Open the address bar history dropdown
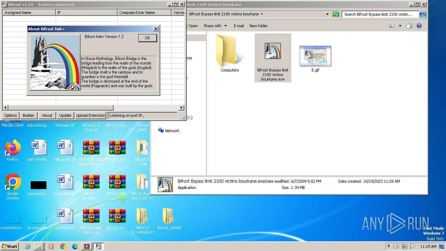This screenshot has height=251, width=446. click(x=327, y=14)
